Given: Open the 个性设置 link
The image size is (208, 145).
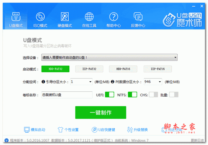Looking at the screenshot, I should (x=71, y=130).
